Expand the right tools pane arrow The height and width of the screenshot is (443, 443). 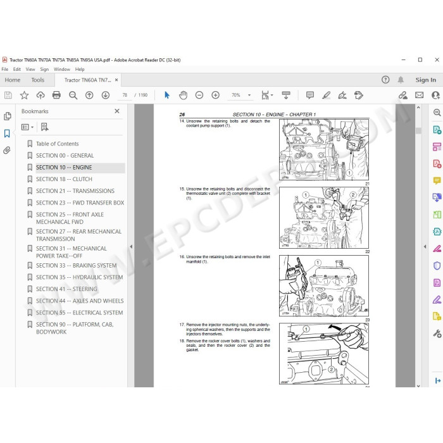(425, 247)
